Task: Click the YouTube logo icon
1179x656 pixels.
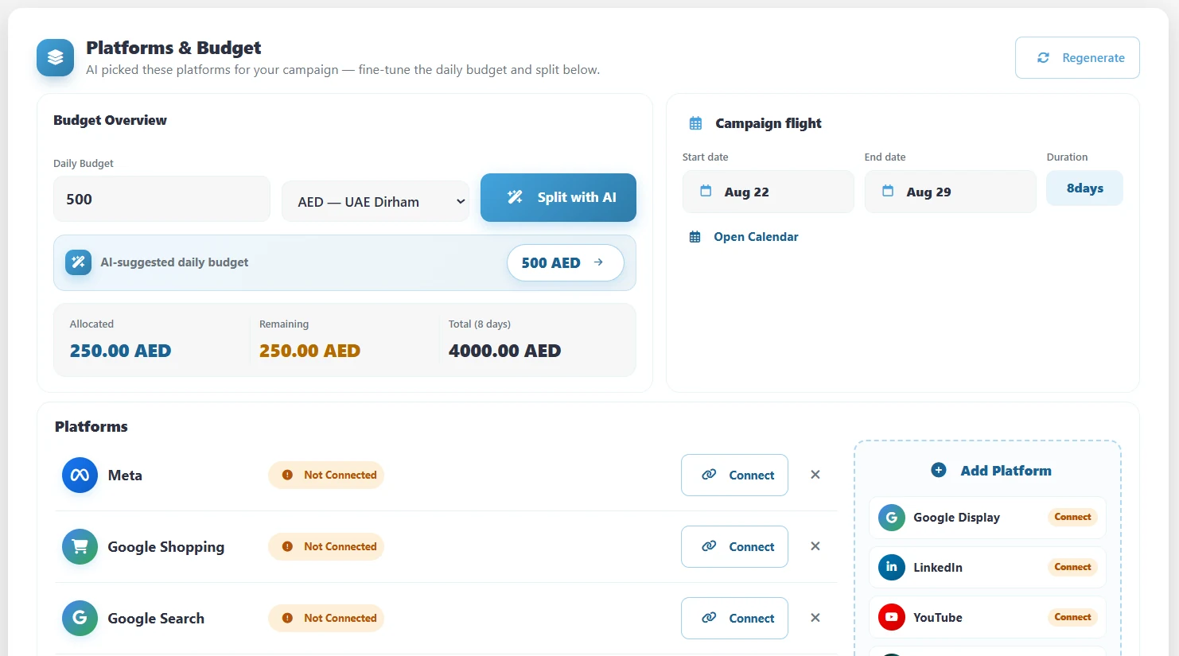Action: coord(892,618)
